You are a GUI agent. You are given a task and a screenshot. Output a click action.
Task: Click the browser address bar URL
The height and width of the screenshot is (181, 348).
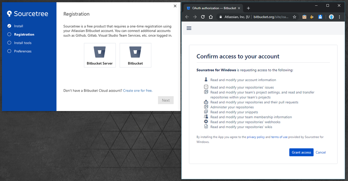click(271, 17)
